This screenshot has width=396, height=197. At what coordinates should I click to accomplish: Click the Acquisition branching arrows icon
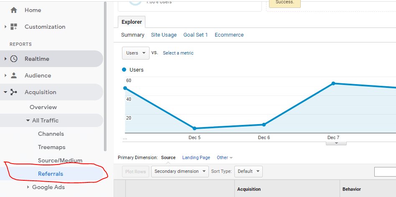click(x=14, y=92)
